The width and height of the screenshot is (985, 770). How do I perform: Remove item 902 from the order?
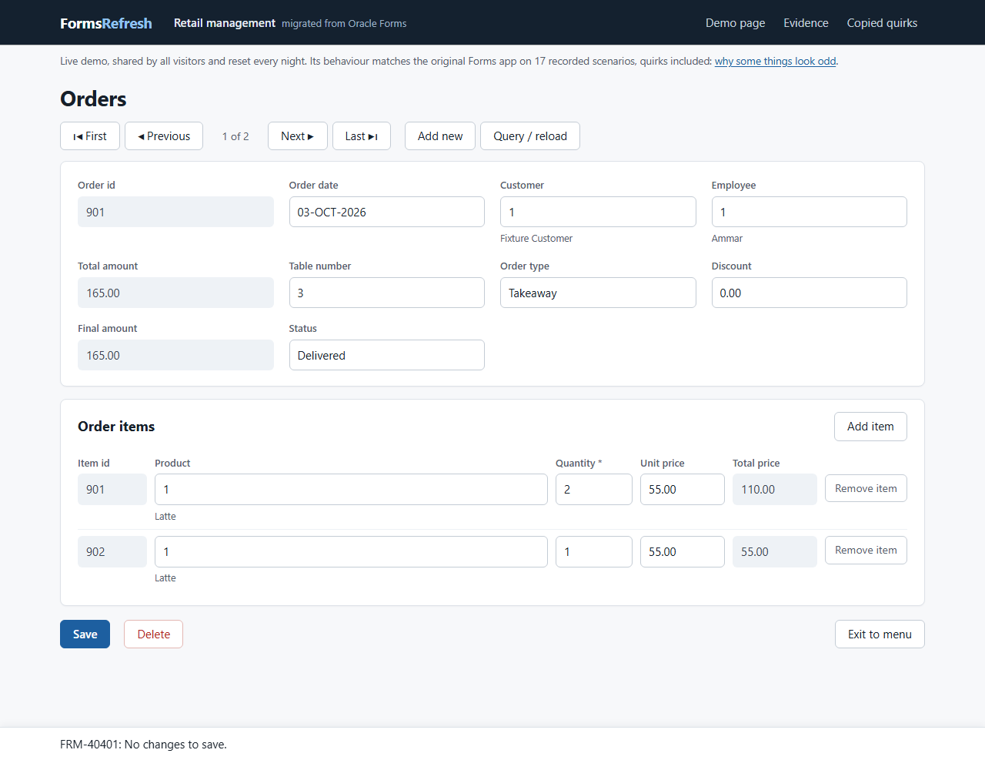[x=866, y=550]
